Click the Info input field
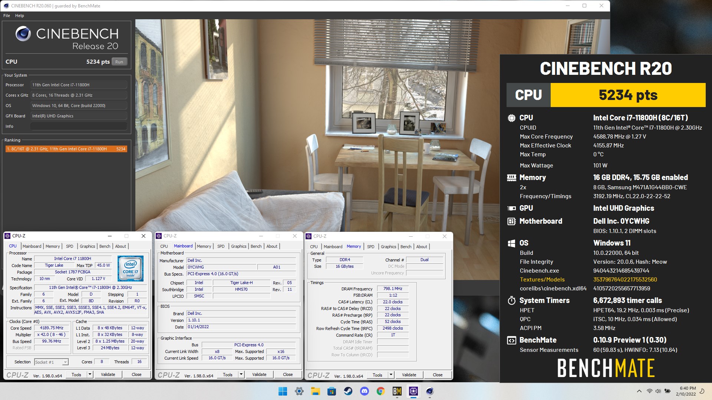712x400 pixels. (79, 126)
